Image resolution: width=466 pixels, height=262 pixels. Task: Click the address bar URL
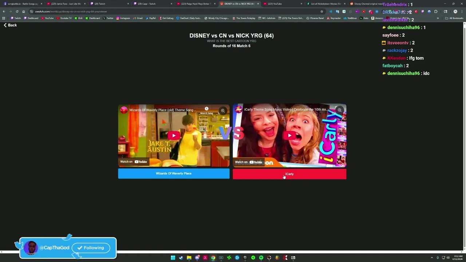click(71, 11)
